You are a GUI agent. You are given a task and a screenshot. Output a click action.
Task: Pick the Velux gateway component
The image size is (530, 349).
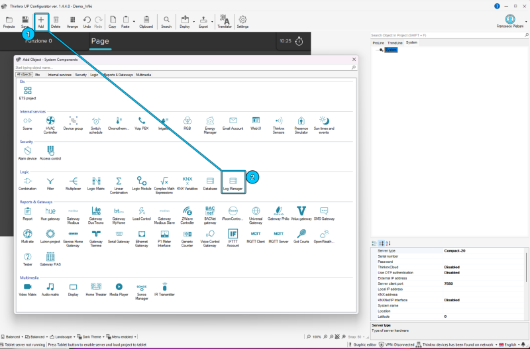pos(301,214)
